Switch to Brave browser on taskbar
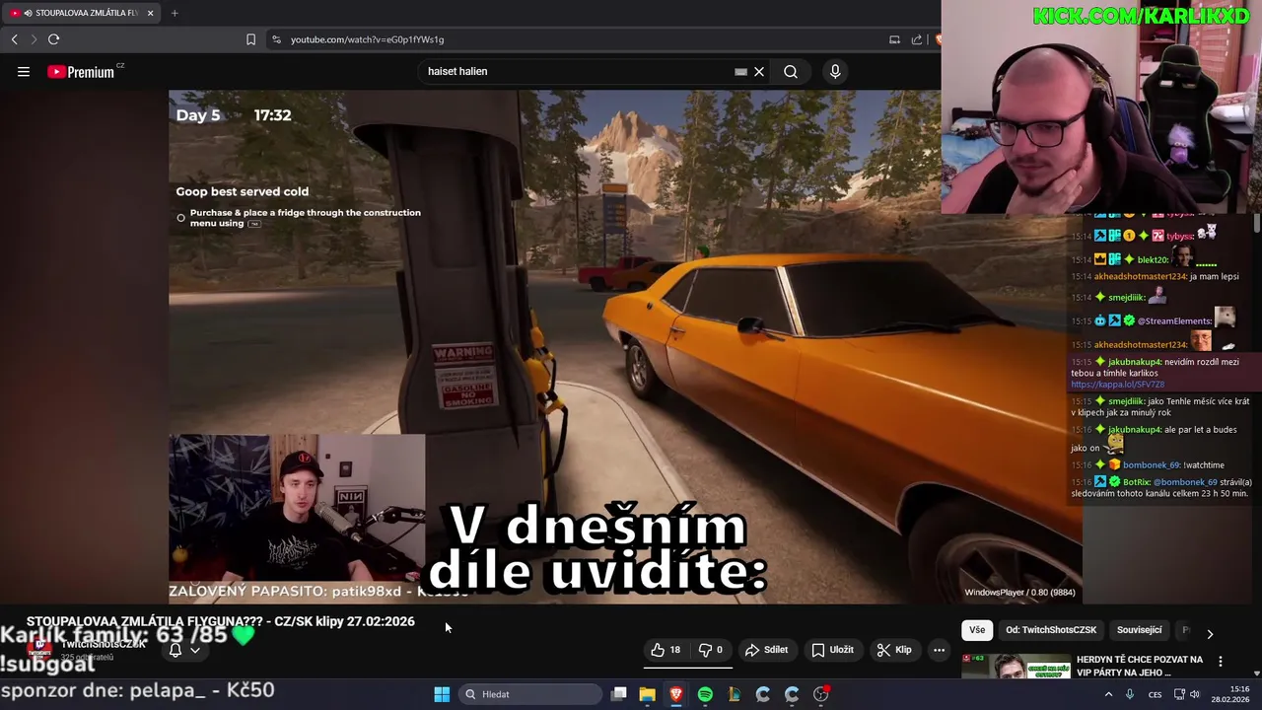This screenshot has height=710, width=1262. 676,694
